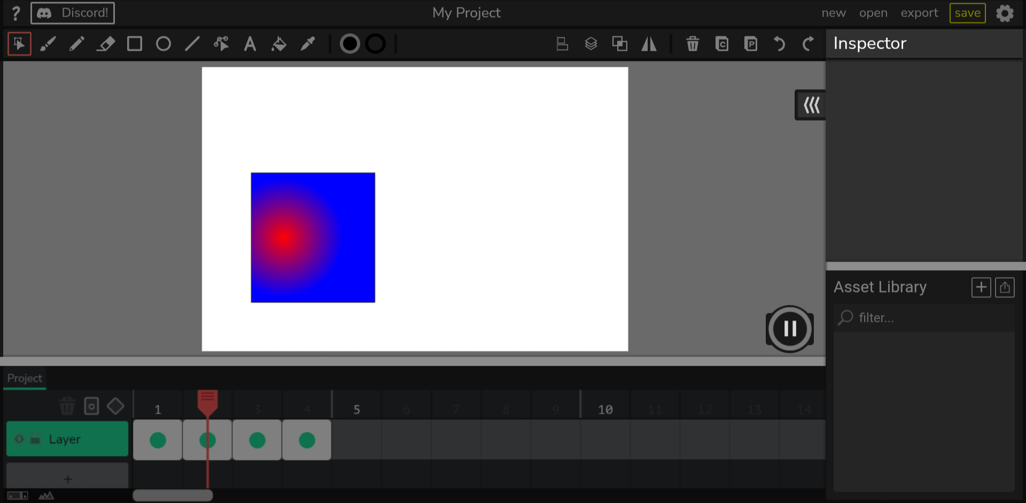
Task: Open the export menu
Action: 919,13
